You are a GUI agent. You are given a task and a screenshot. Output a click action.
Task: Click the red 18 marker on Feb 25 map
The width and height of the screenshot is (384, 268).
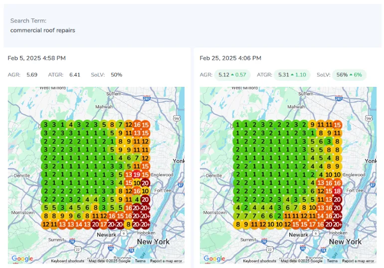[337, 191]
